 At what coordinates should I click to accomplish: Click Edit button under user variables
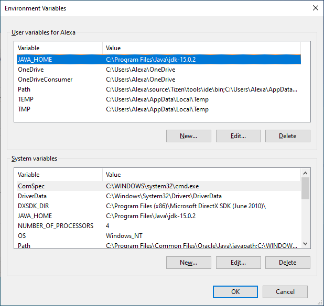tap(238, 136)
